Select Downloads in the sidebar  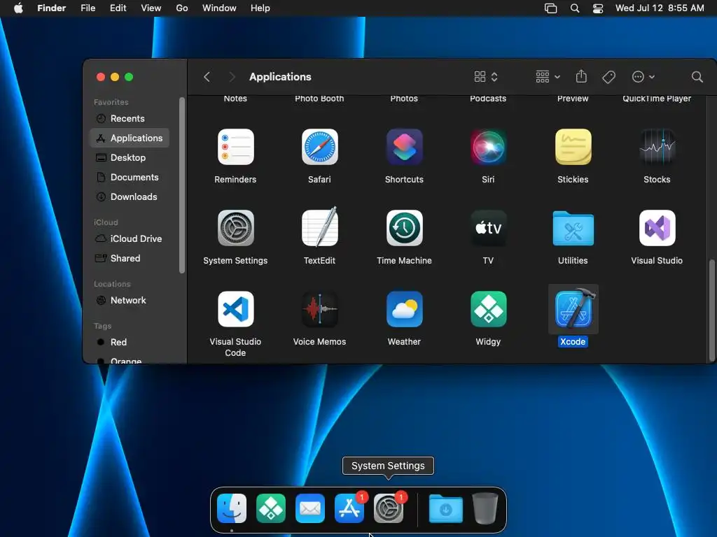[130, 196]
